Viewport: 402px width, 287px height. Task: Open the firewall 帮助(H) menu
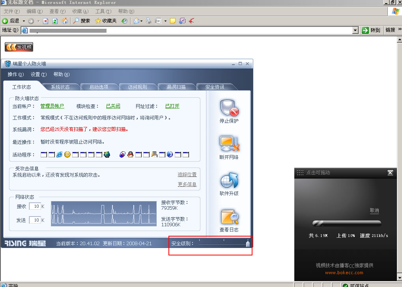[x=62, y=74]
